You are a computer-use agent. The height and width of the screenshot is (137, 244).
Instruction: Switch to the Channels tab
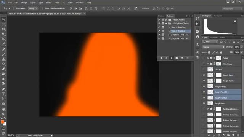(214, 38)
